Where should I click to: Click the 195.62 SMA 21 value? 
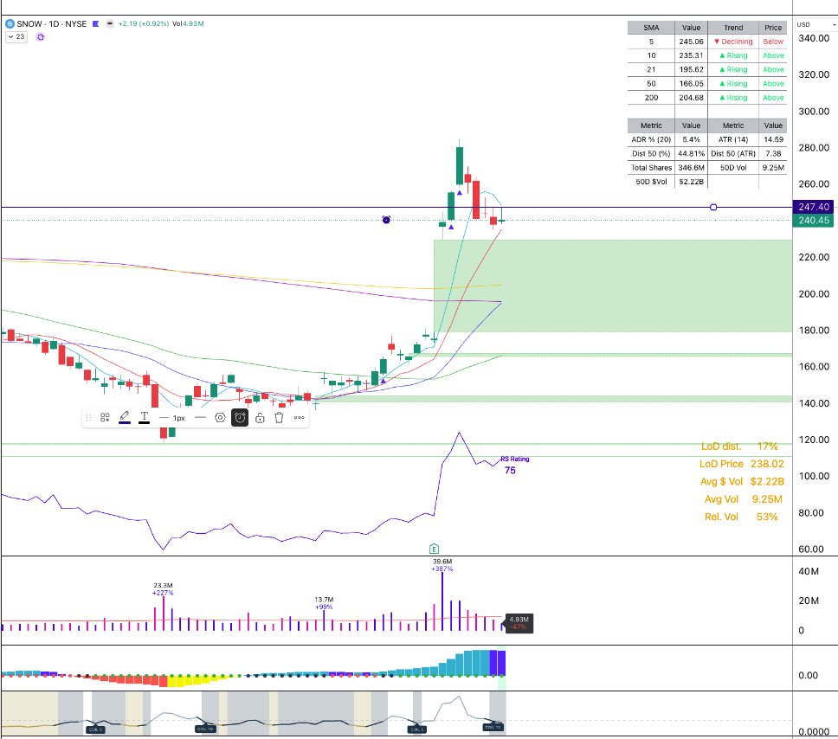coord(691,69)
